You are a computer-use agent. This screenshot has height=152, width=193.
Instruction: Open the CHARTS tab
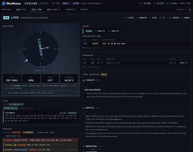click(x=84, y=9)
